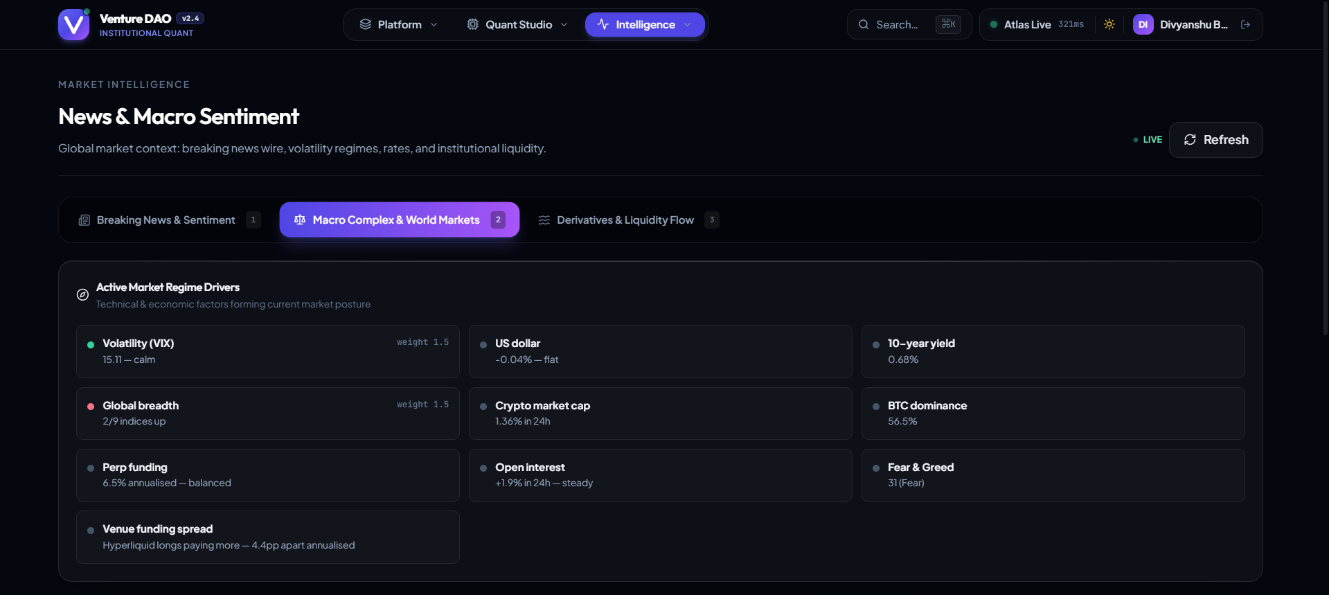The image size is (1329, 595).
Task: Toggle the sun light theme icon
Action: 1109,24
